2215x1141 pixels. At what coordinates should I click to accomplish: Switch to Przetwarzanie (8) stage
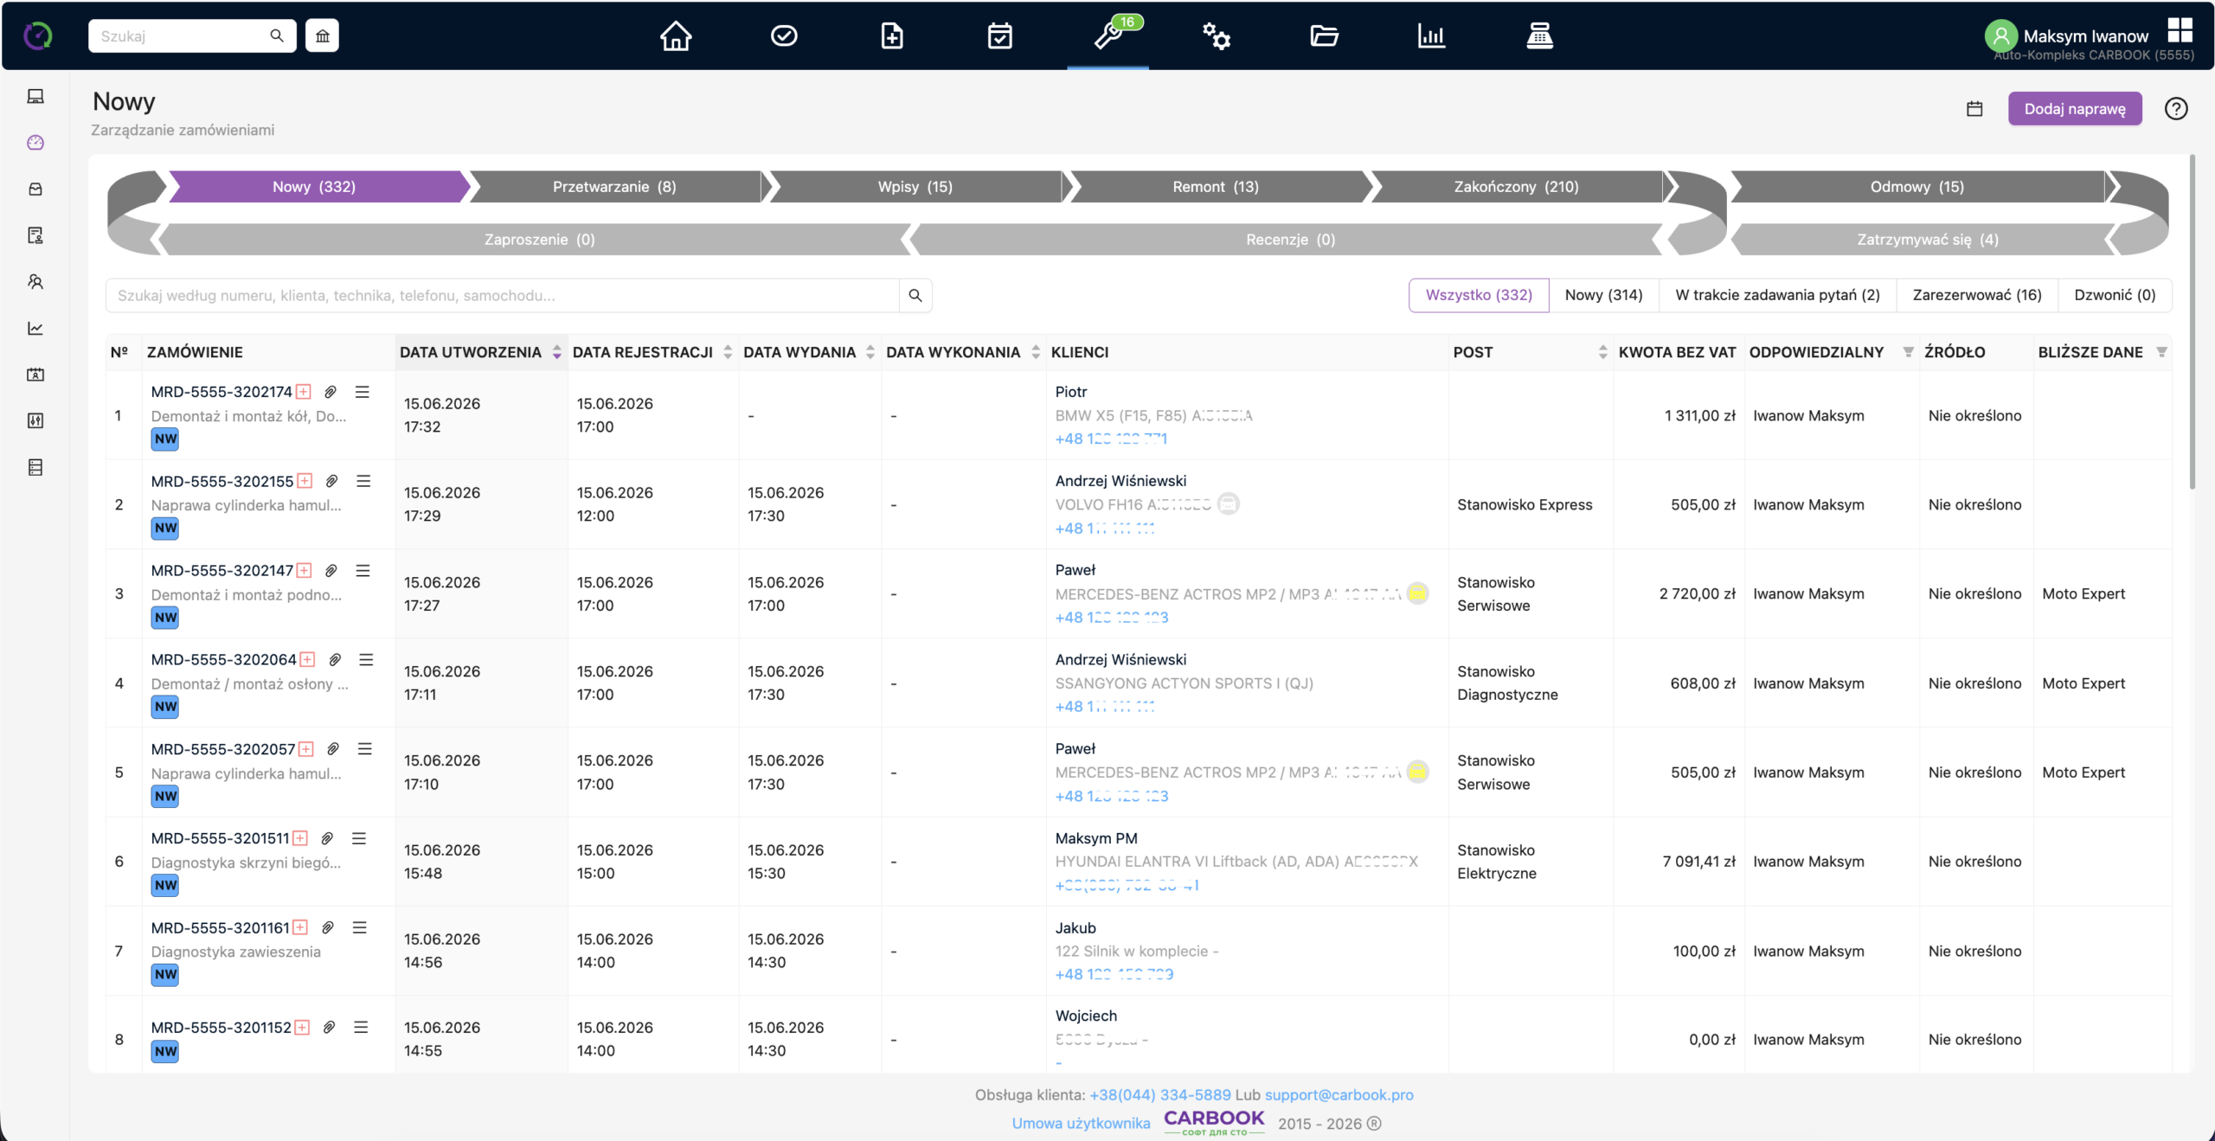click(614, 187)
